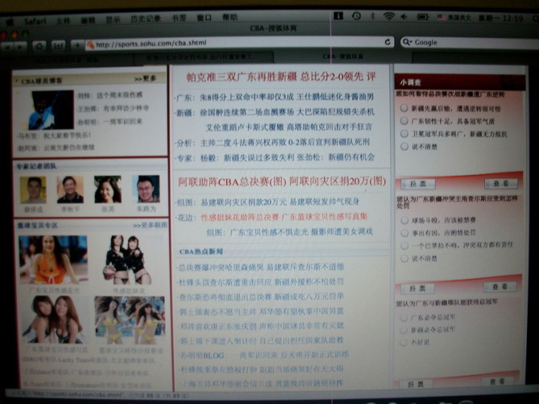Click the sports.sohu.com address field
This screenshot has width=539, height=404.
pyautogui.click(x=233, y=44)
